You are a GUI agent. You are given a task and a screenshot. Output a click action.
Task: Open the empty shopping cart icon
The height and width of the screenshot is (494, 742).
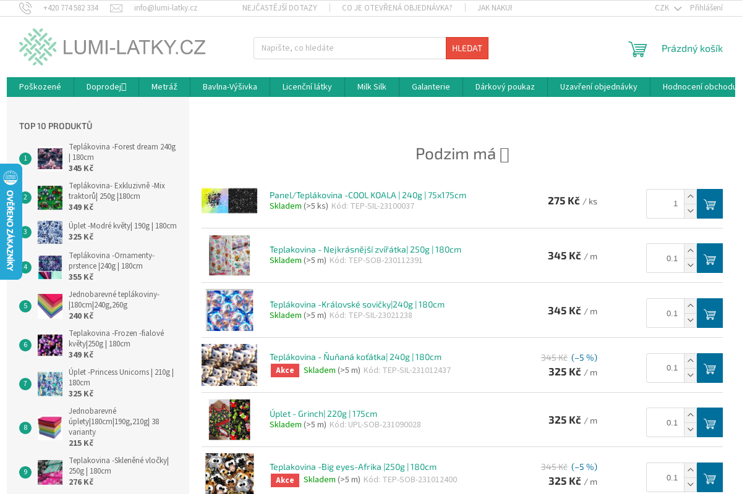pos(638,49)
